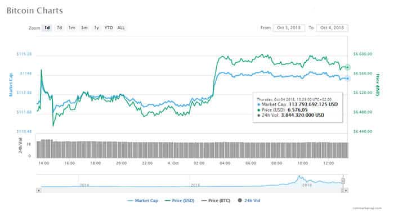Click the 04:00 time axis label

[x=225, y=163]
